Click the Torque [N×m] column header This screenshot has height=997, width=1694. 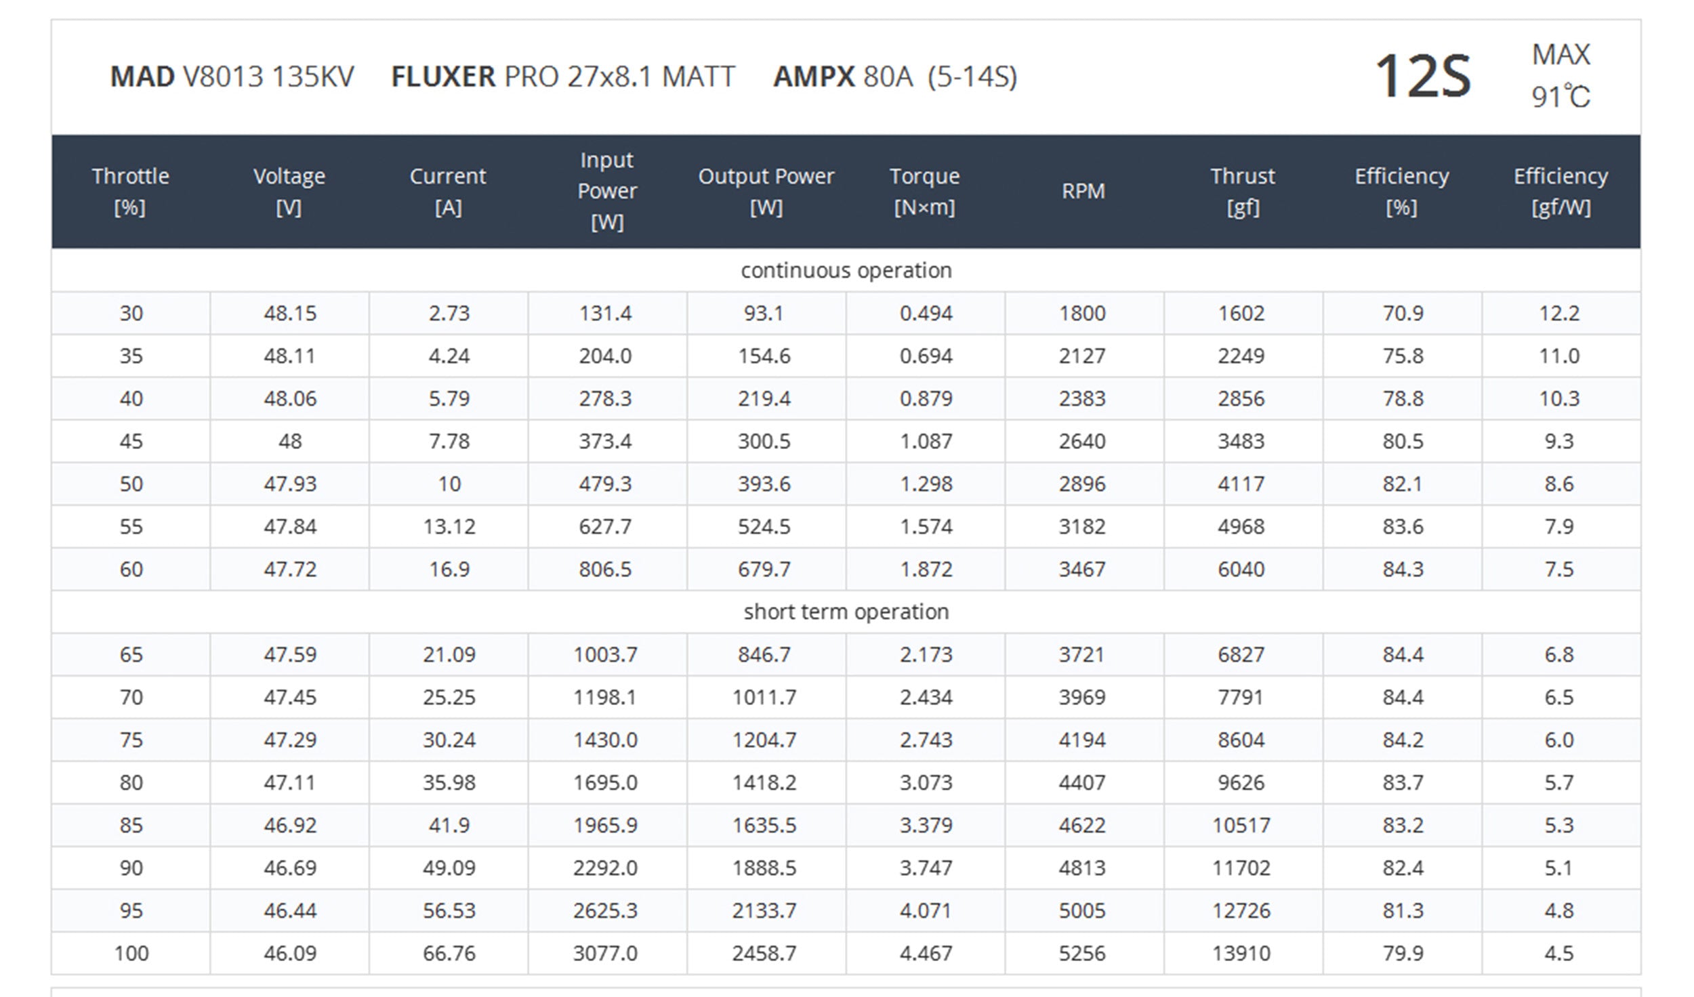(x=925, y=191)
